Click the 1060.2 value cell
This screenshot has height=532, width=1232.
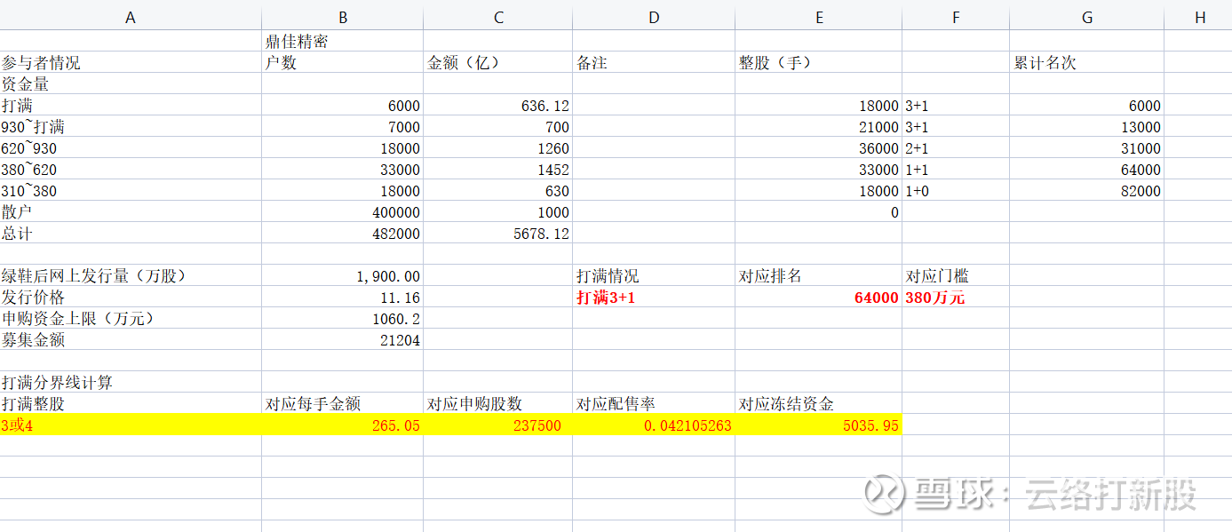click(343, 318)
